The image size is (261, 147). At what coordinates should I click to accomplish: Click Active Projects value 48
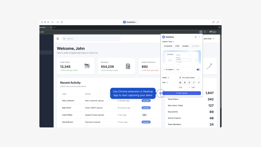pos(211,118)
